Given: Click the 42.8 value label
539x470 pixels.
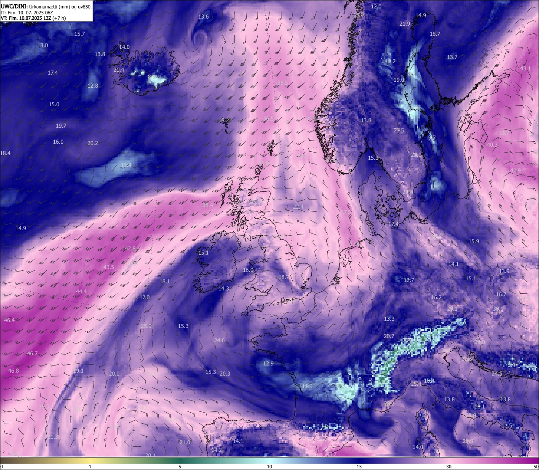Looking at the screenshot, I should 130,248.
